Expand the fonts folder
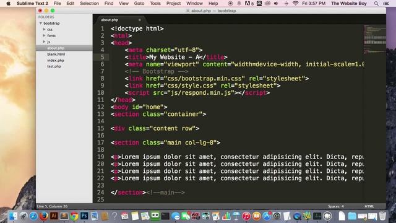 coord(44,36)
